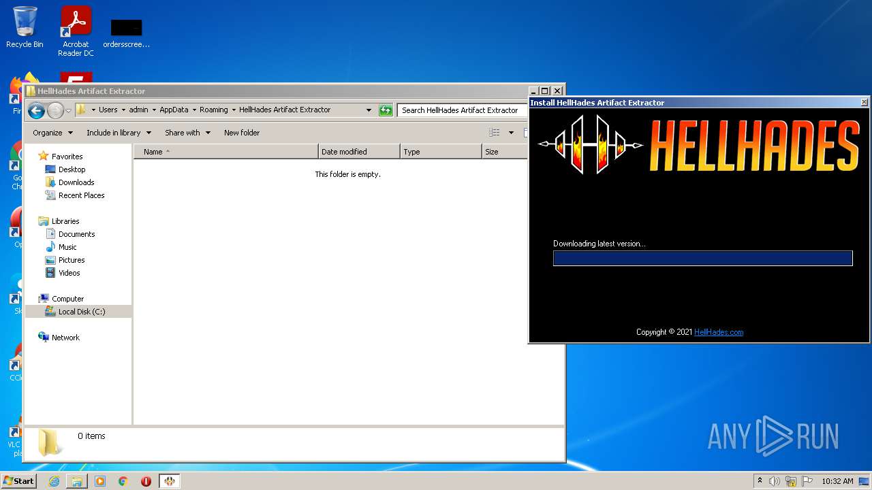Click the Roaming breadcrumb segment

[x=214, y=110]
